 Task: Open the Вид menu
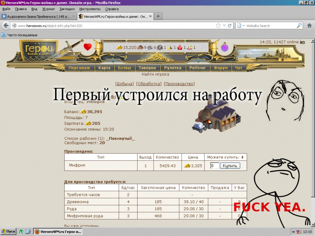pos(34,9)
